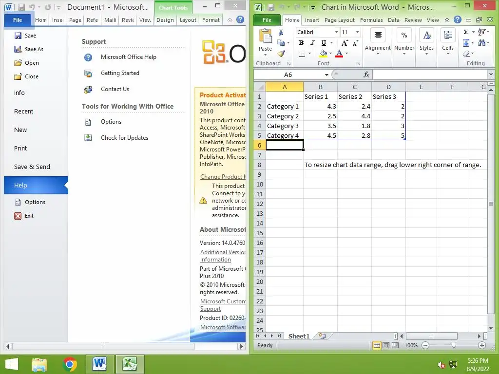
Task: Open Windows Start button
Action: (x=12, y=364)
